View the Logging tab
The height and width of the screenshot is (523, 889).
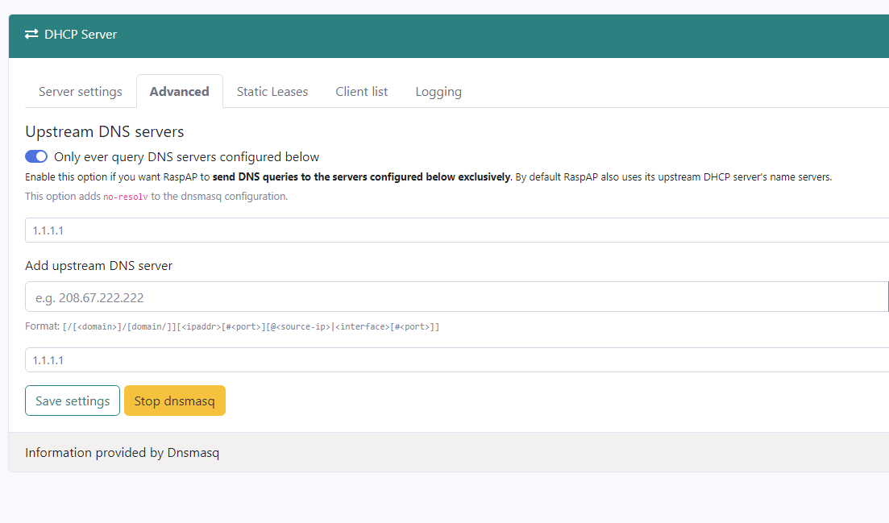click(438, 91)
